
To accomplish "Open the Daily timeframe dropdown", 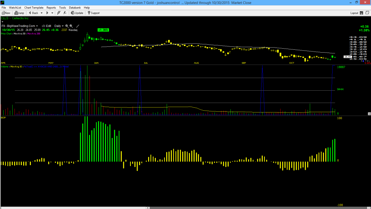I will tap(59, 26).
